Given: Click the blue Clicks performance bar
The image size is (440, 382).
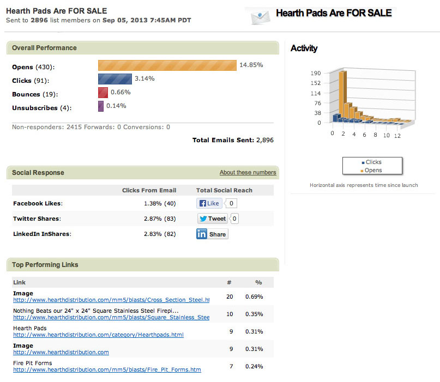Looking at the screenshot, I should pos(114,79).
